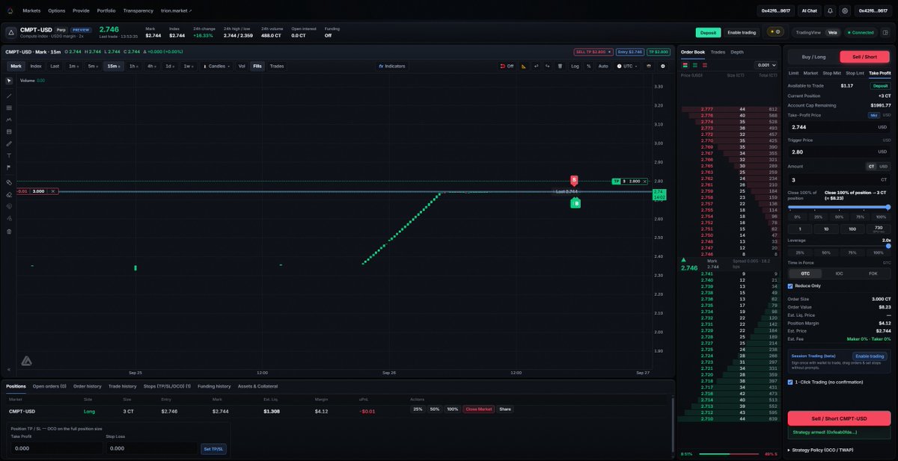
Task: Click the Sell / Short CMPT-USD button
Action: tap(839, 418)
